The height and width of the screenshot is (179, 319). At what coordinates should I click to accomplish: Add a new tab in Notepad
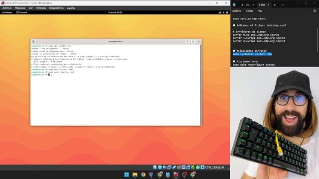tap(283, 5)
